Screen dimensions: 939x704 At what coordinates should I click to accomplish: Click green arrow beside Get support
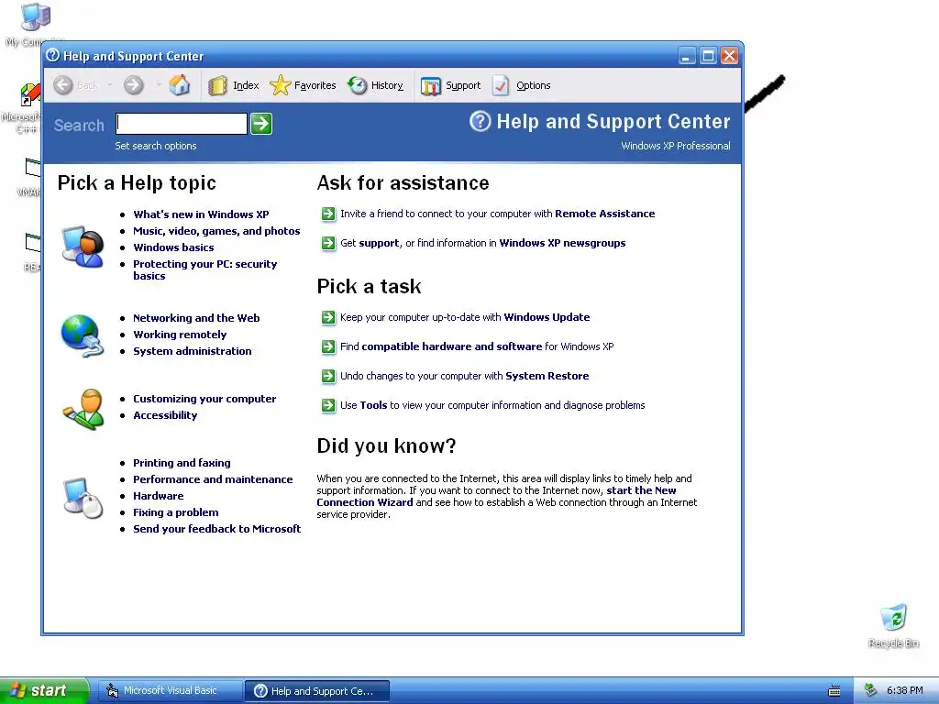[x=328, y=243]
